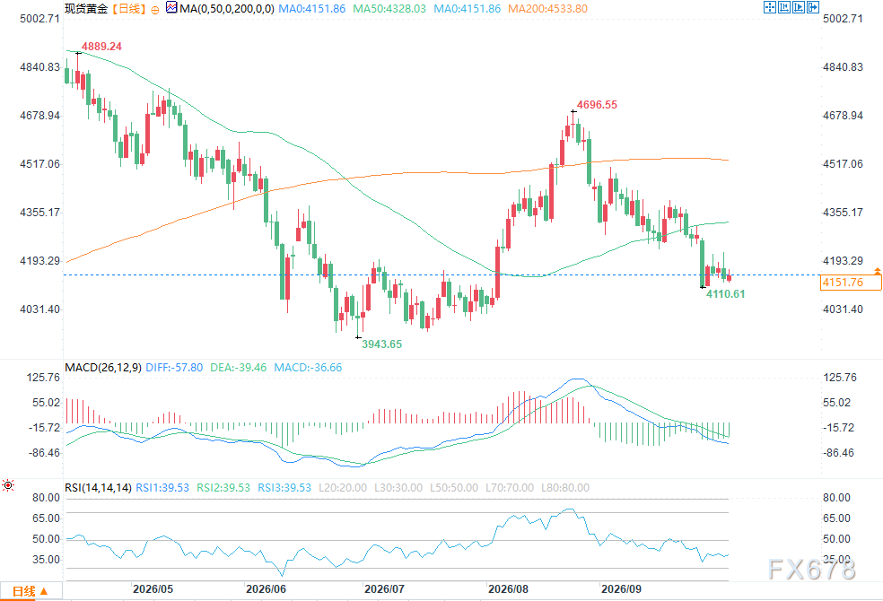The height and width of the screenshot is (601, 883).
Task: Click the RSI3:39.53 value
Action: point(284,487)
